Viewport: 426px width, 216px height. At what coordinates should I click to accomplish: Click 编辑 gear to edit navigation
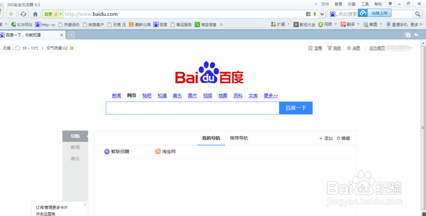(343, 139)
